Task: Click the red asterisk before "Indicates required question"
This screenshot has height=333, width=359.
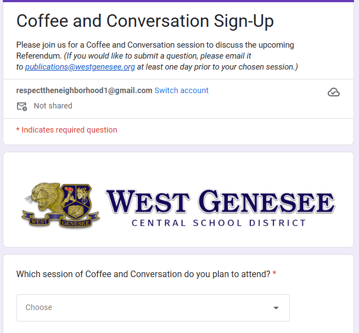Action: click(x=18, y=130)
